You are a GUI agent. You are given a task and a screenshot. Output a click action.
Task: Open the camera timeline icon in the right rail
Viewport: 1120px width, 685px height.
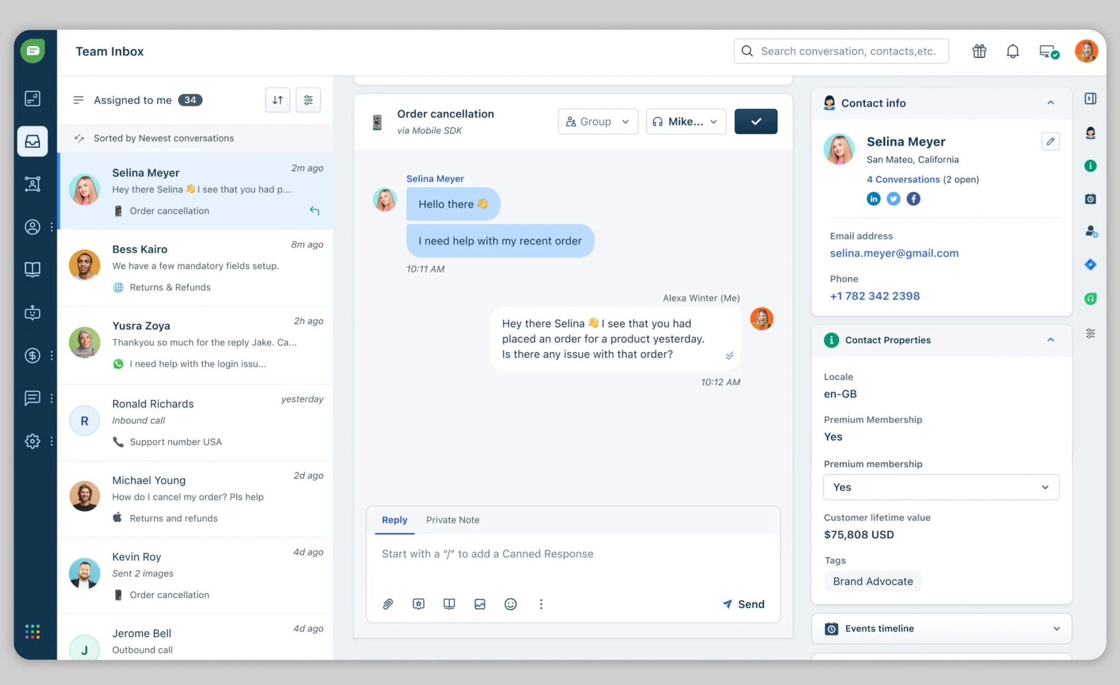(x=1090, y=199)
